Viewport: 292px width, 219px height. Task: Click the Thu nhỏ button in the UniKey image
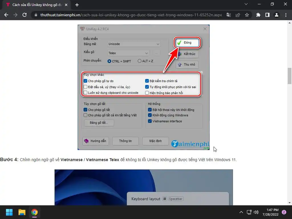pos(187,65)
